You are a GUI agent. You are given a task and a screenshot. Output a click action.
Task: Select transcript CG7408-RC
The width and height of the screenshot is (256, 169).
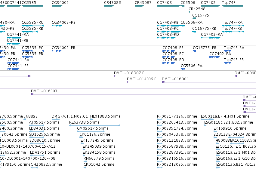[169, 32]
